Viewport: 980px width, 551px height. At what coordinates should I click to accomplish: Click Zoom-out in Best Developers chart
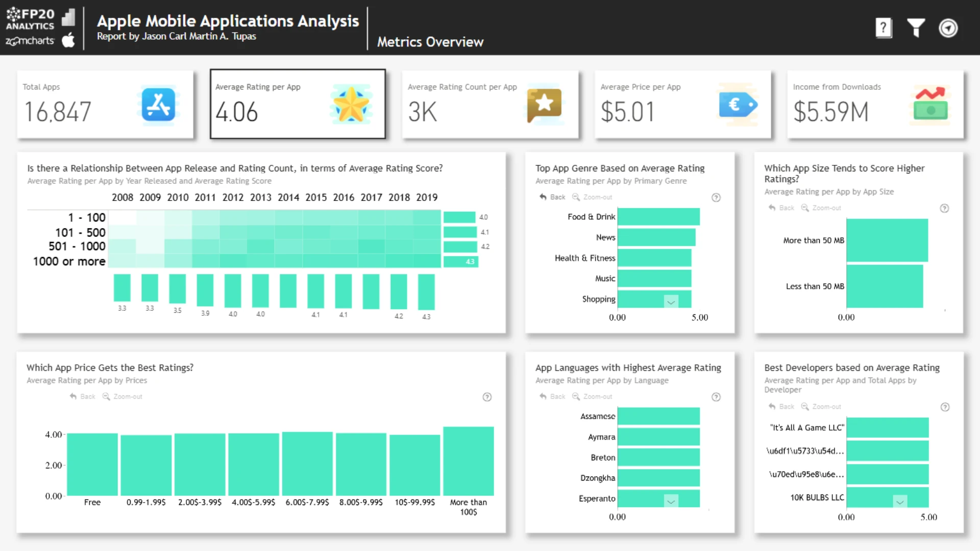click(x=821, y=407)
